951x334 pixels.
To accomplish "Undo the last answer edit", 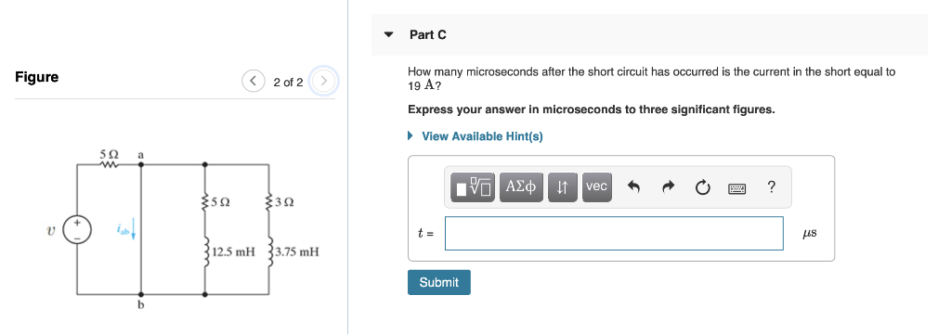I will tap(633, 188).
